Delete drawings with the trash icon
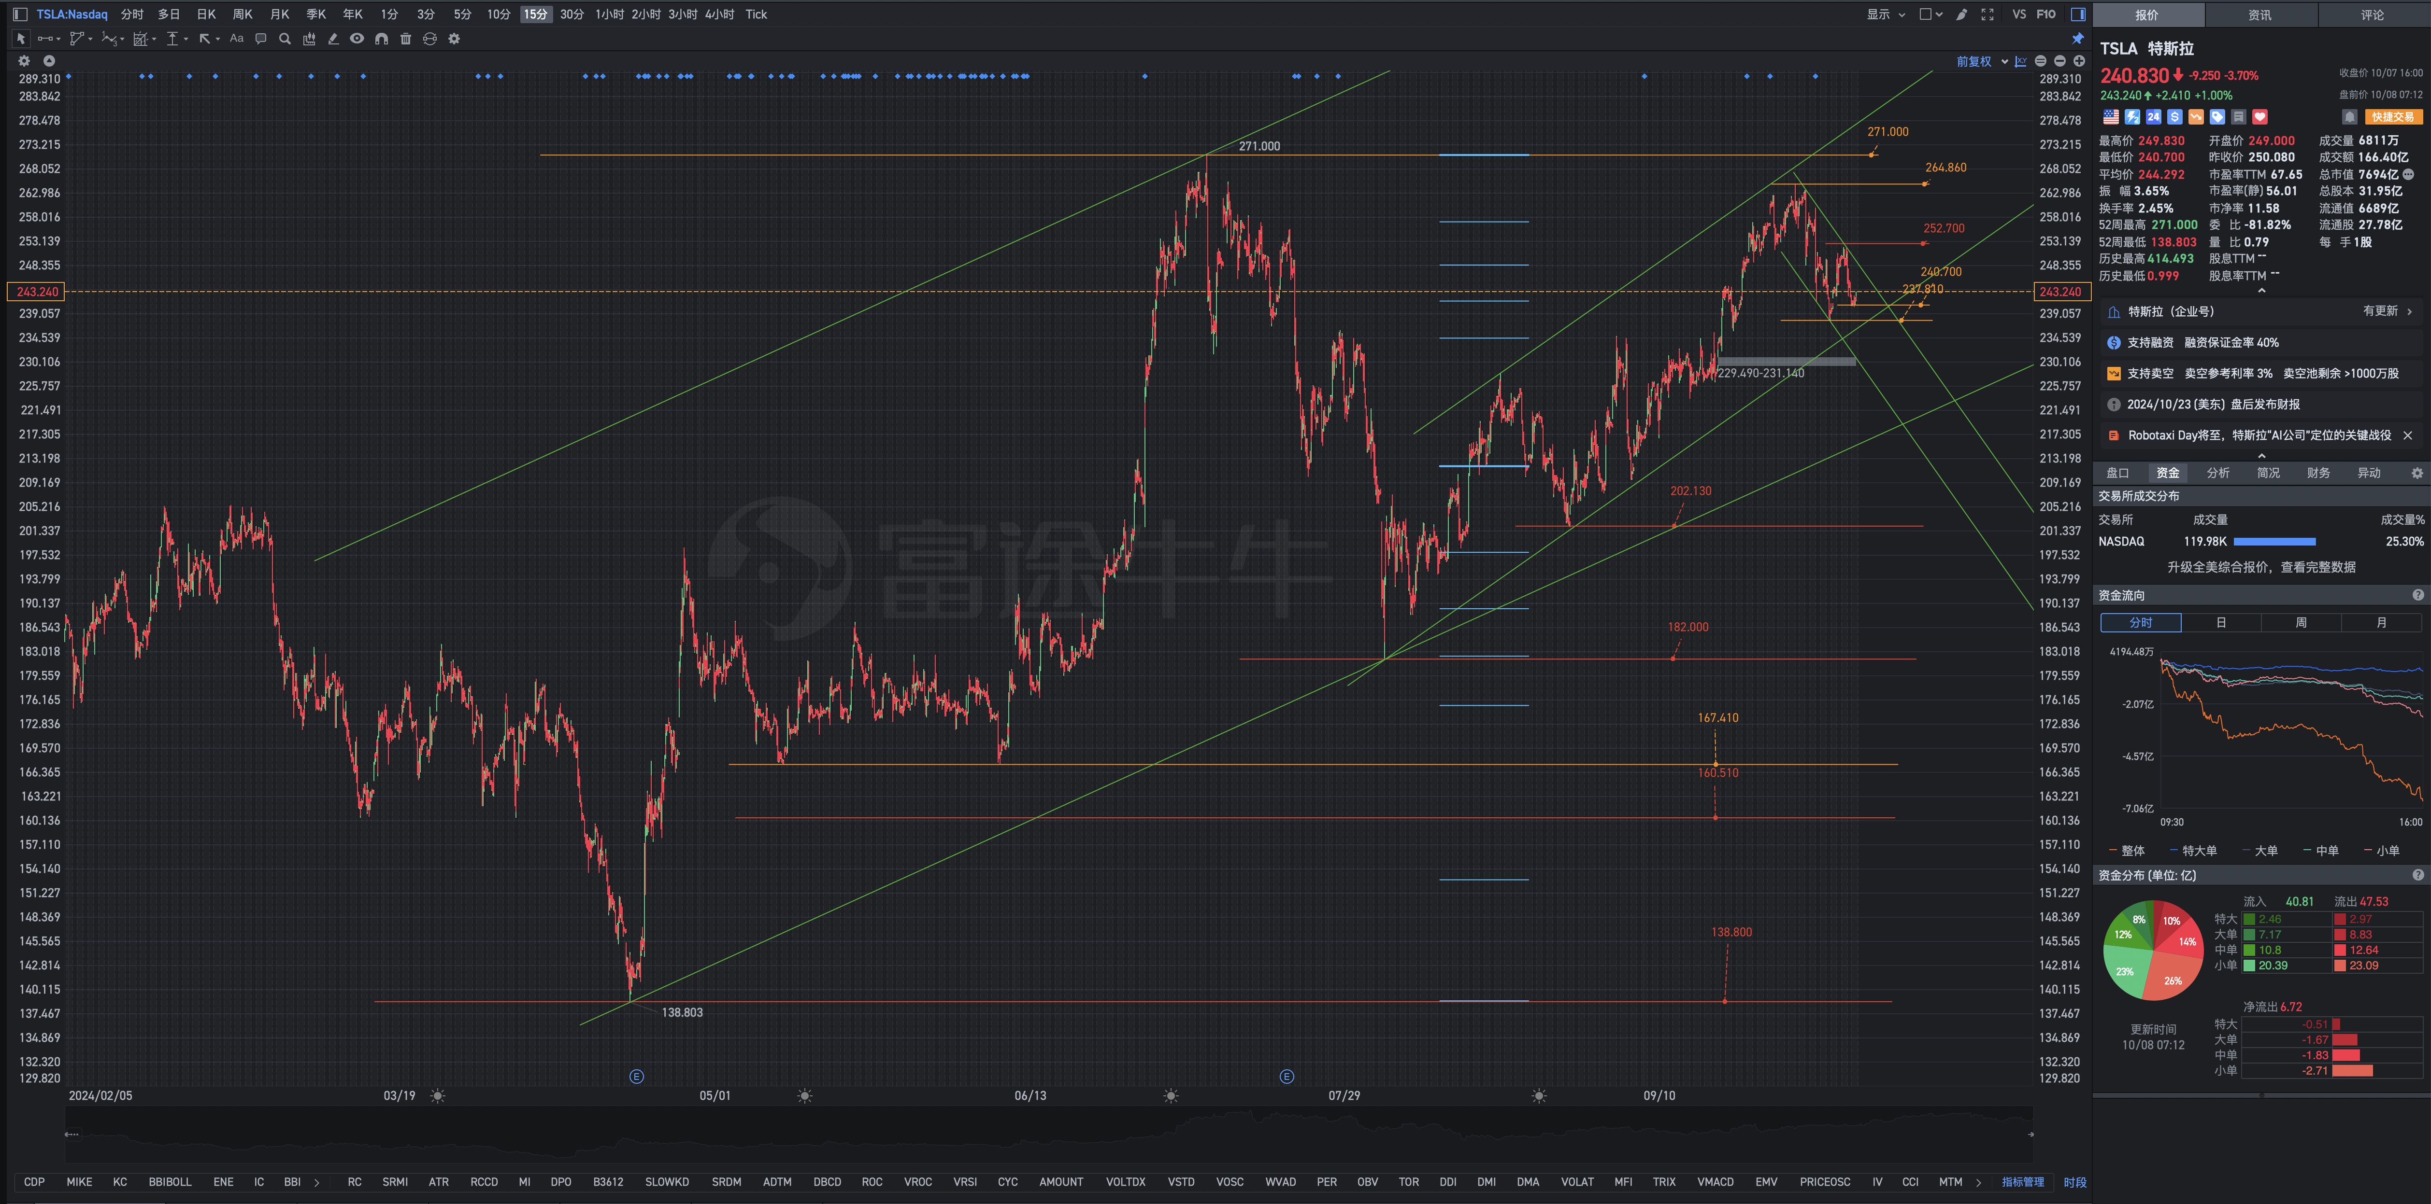Image resolution: width=2431 pixels, height=1204 pixels. pos(406,39)
